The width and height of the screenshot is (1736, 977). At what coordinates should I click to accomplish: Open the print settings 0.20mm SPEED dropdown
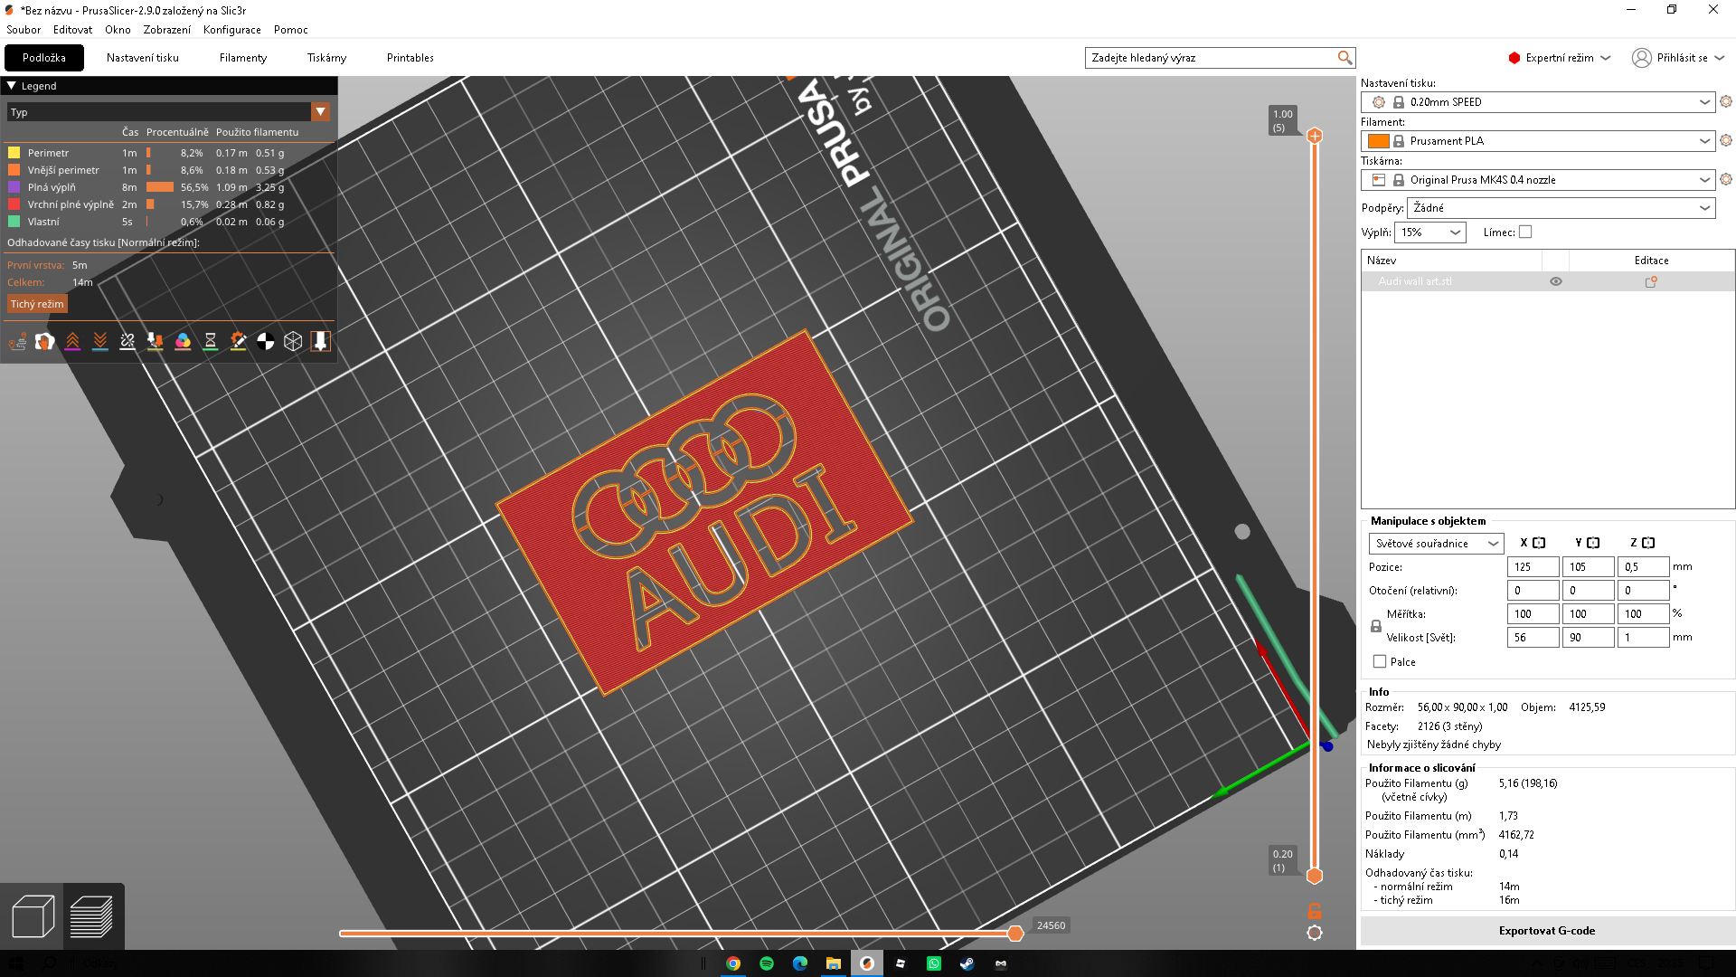(1537, 102)
